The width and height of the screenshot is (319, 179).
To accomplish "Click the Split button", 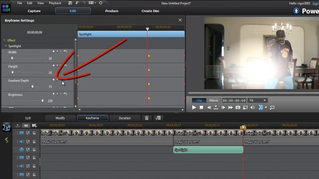I will tap(28, 118).
